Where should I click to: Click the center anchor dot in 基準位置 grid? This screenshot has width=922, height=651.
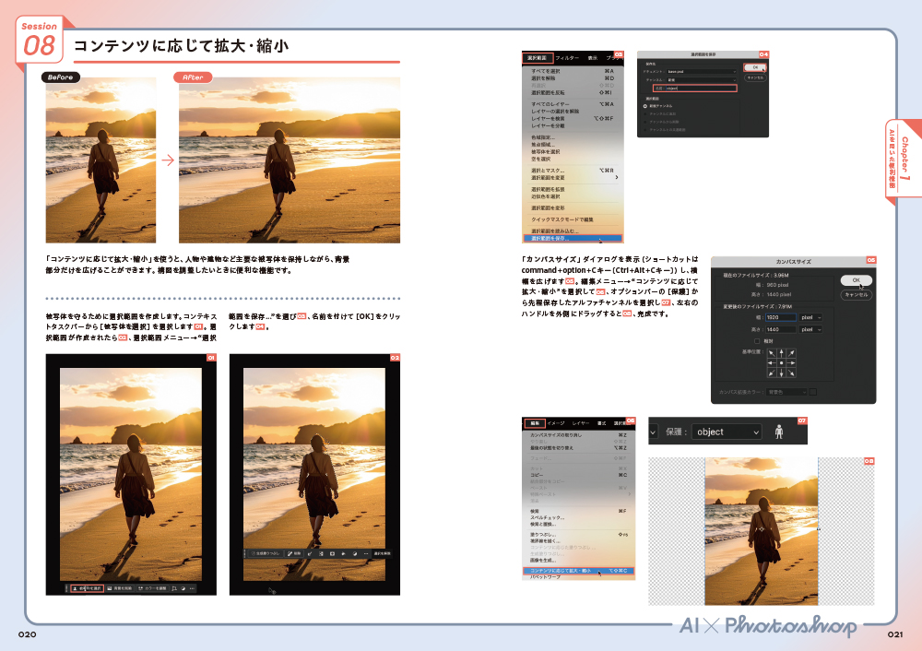click(781, 362)
